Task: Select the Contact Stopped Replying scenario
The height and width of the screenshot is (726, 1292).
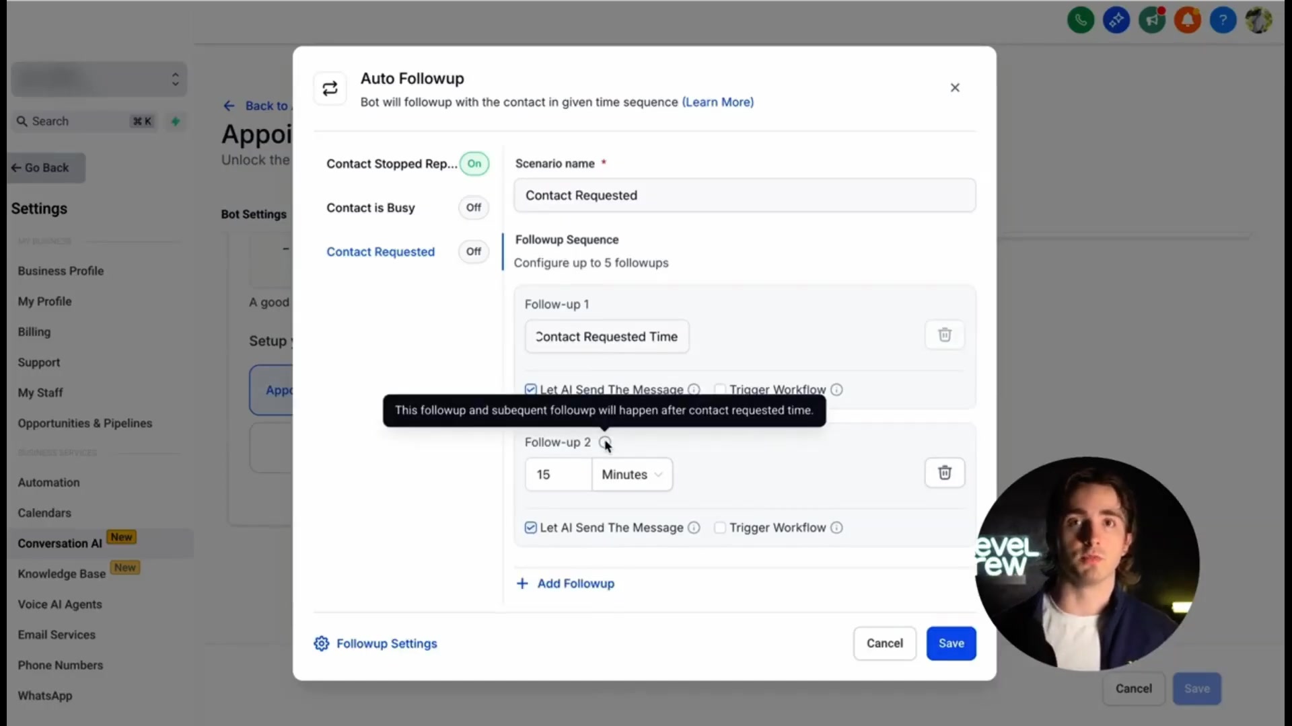Action: click(x=392, y=164)
